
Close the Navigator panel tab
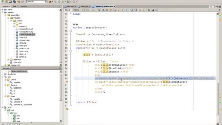[11, 68]
